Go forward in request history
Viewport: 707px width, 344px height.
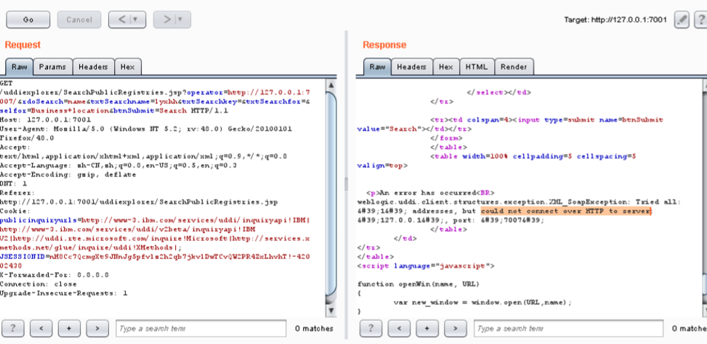[x=167, y=20]
